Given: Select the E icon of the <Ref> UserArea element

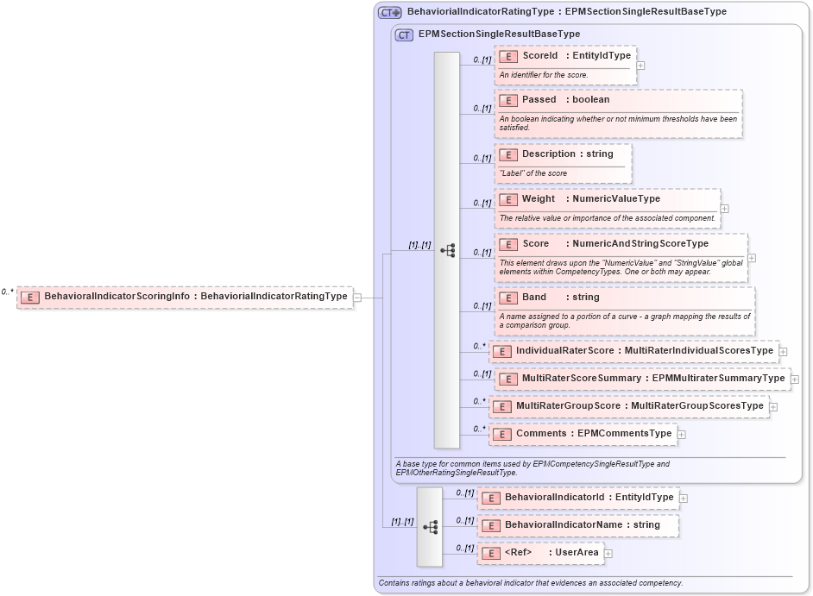Looking at the screenshot, I should pos(490,553).
